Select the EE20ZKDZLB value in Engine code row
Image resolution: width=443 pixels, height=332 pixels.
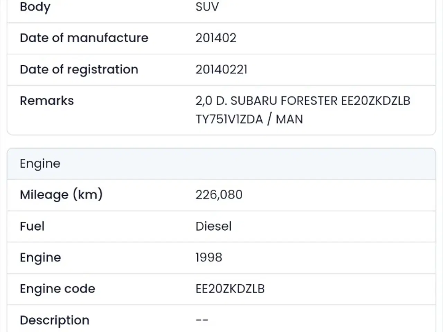click(230, 289)
